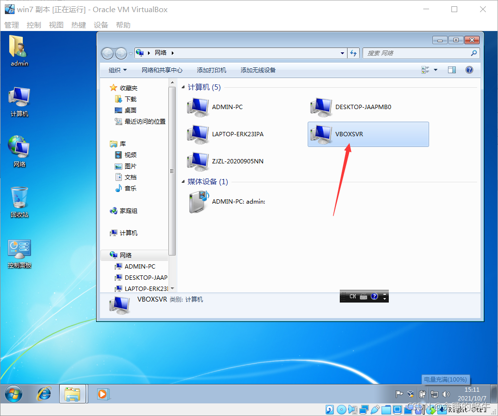Open the 回收站 recycle bin icon
498x416 pixels.
[x=19, y=202]
